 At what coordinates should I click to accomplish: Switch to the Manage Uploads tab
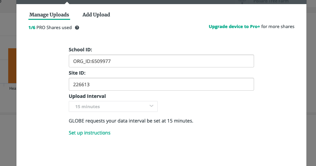(49, 15)
